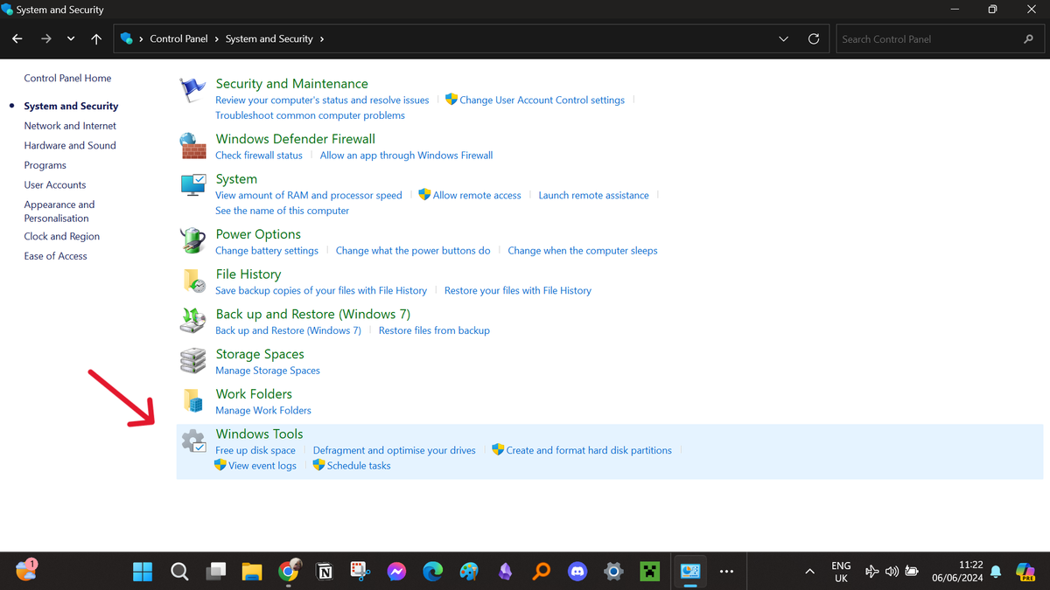Go to Control Panel Home
This screenshot has width=1050, height=590.
coord(67,78)
